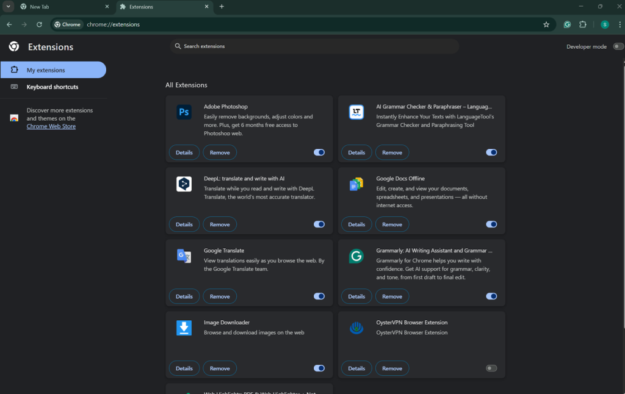Click the Google Translate extension icon

(184, 256)
